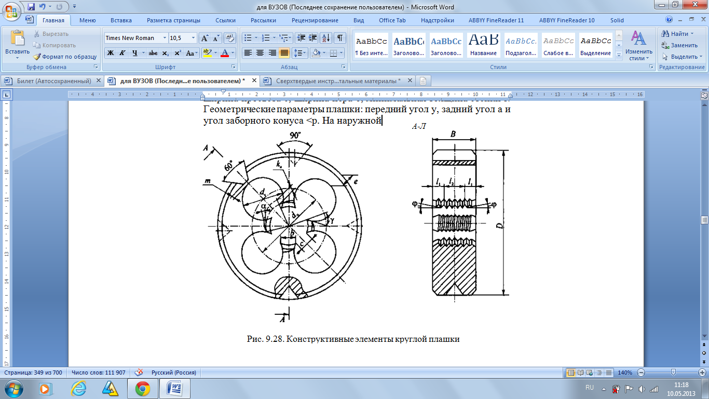This screenshot has height=399, width=709.
Task: Open font color dropdown arrow
Action: tap(233, 53)
